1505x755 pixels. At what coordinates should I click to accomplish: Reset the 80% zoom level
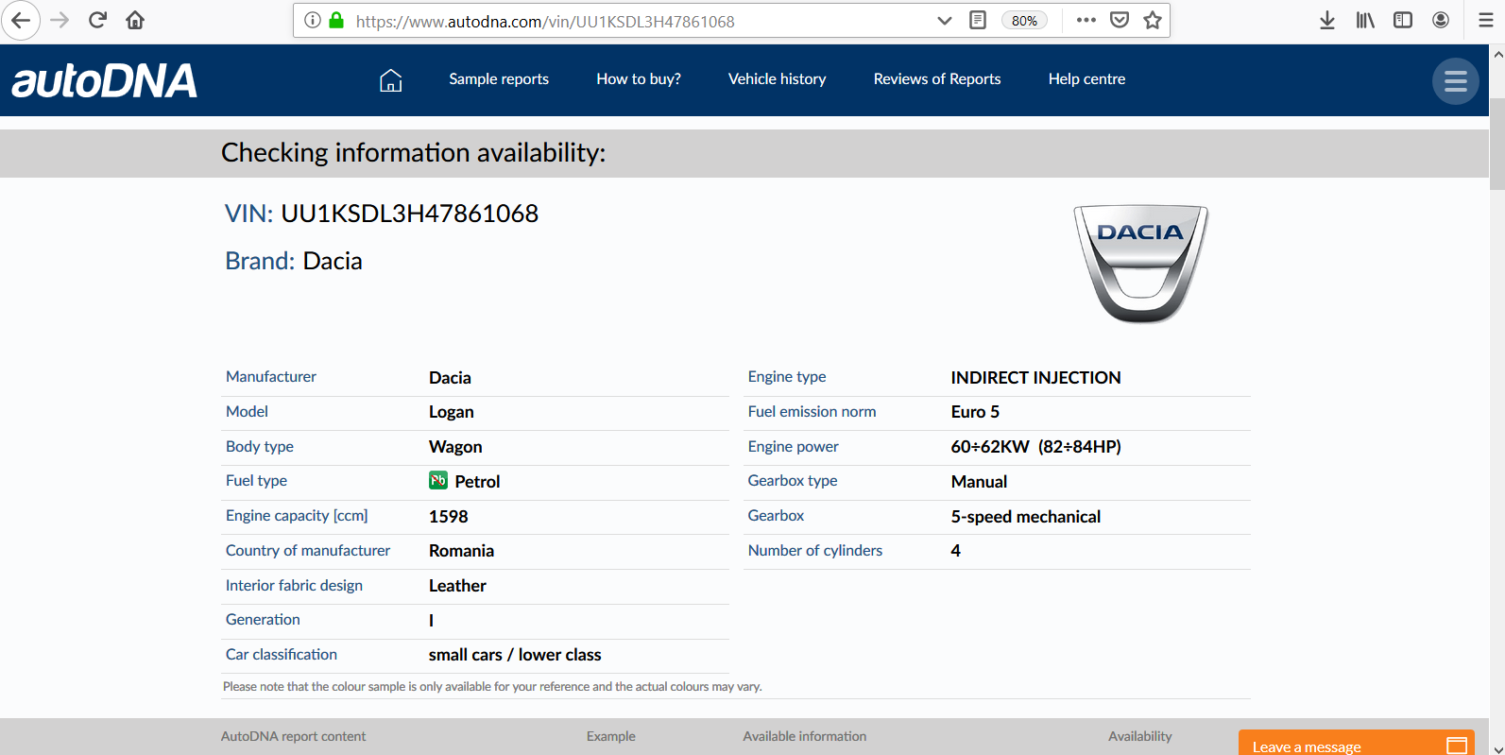pos(1024,21)
